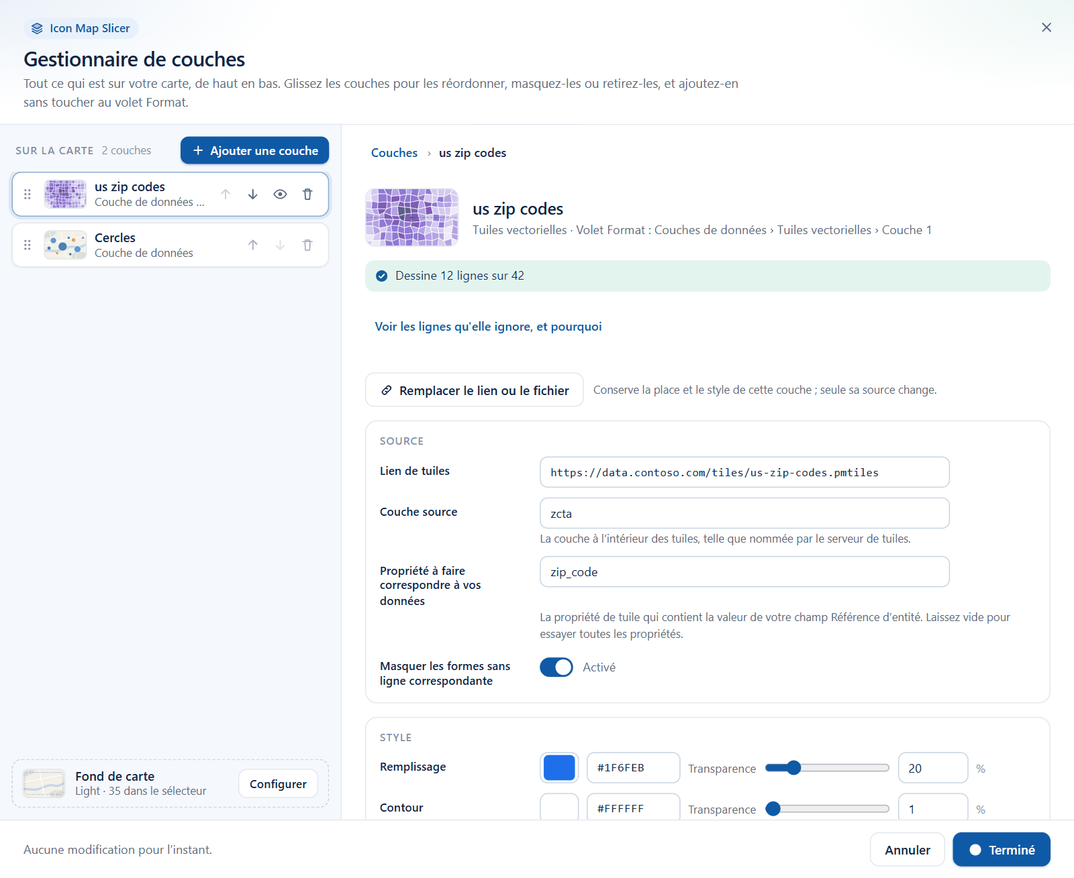Open the Remplissage blue color swatch
This screenshot has height=878, width=1074.
559,768
